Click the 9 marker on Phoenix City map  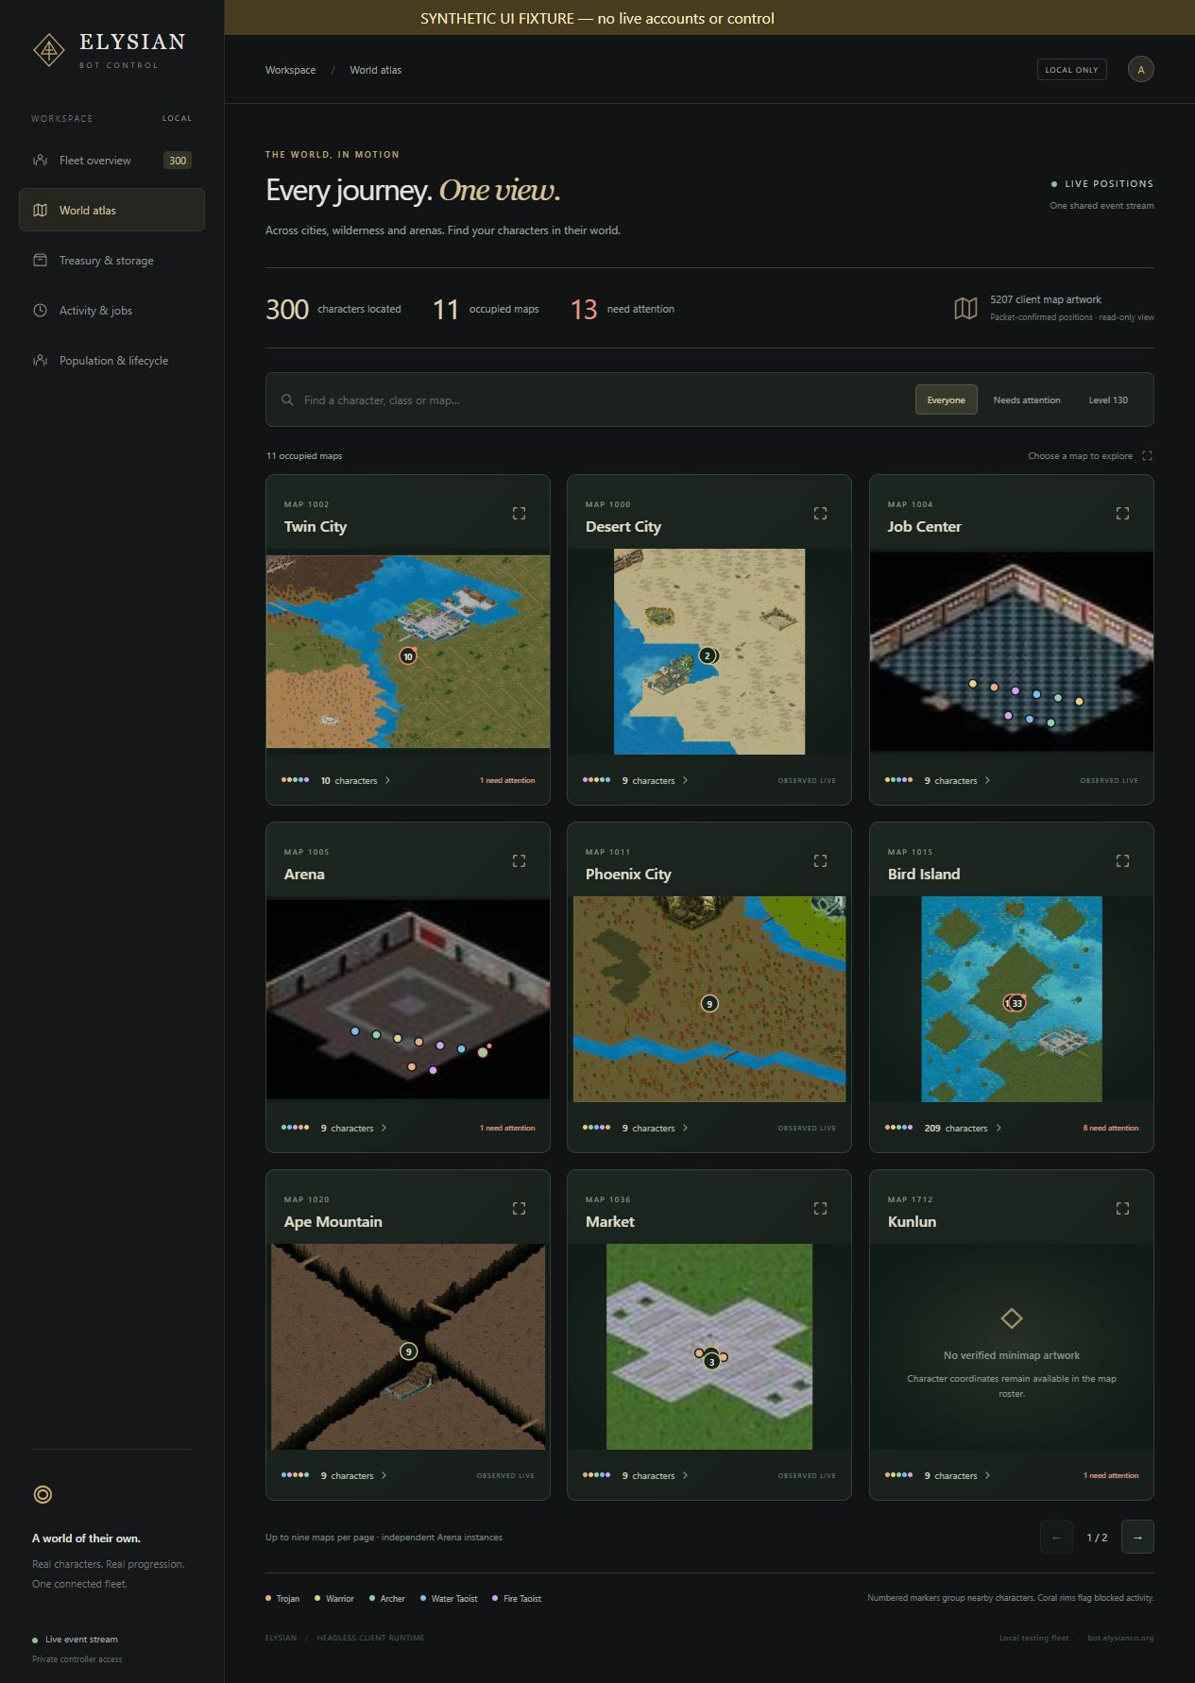click(x=709, y=1003)
